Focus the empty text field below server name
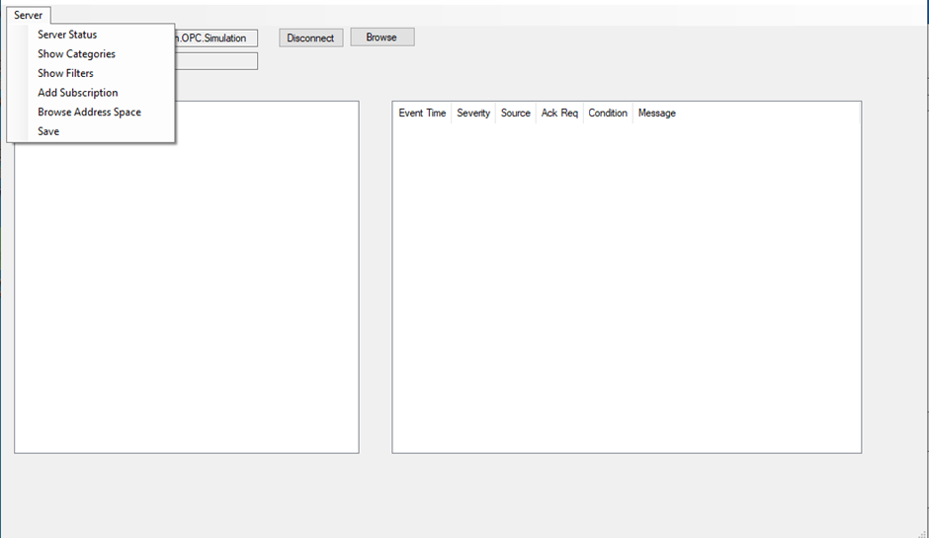 (215, 61)
